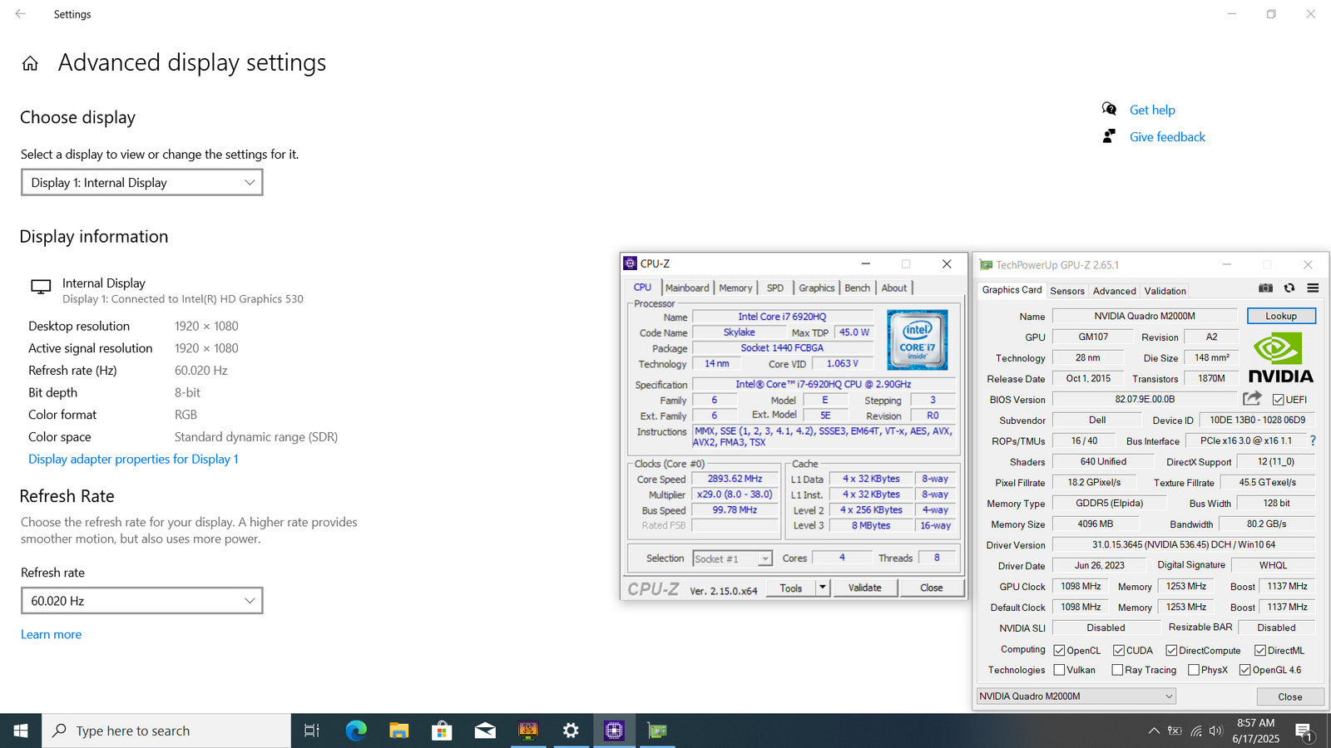Image resolution: width=1331 pixels, height=748 pixels.
Task: Click the GPU-Z screenshot camera icon
Action: pos(1265,288)
